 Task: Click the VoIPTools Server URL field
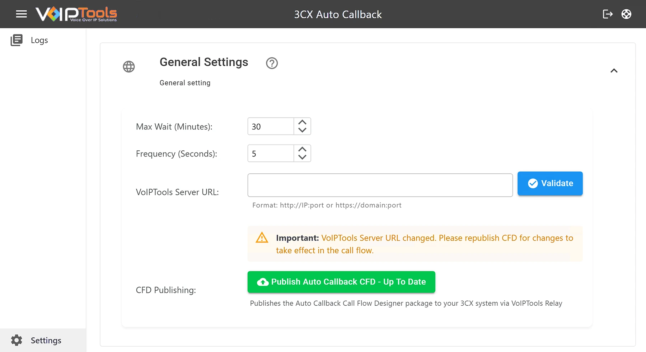pyautogui.click(x=380, y=185)
